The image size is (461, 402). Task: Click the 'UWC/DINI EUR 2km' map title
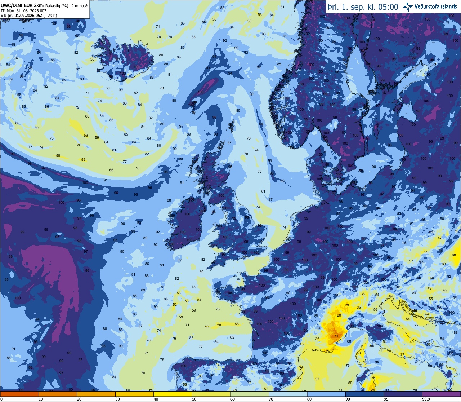[x=21, y=5]
